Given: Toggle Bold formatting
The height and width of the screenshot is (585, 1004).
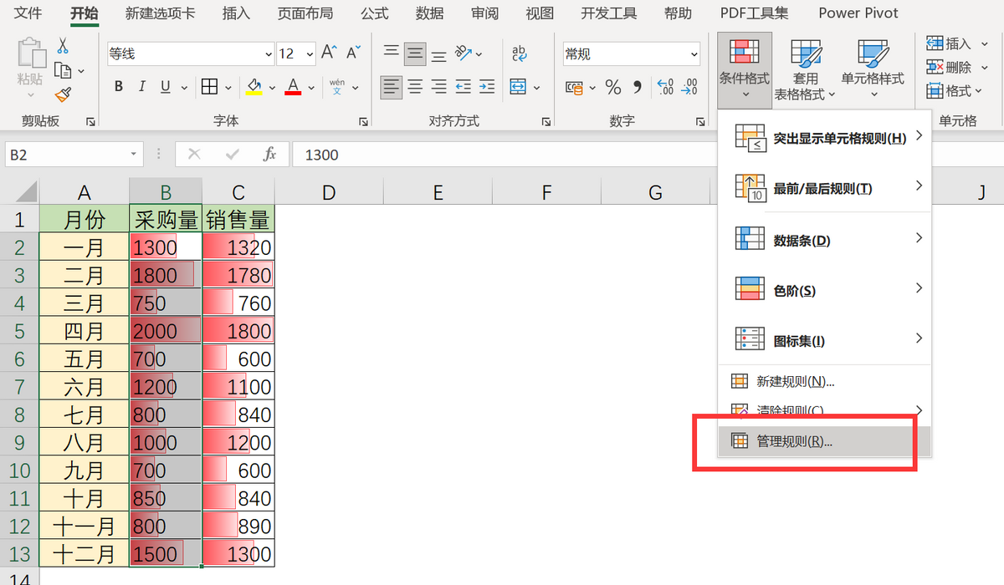Looking at the screenshot, I should point(119,87).
